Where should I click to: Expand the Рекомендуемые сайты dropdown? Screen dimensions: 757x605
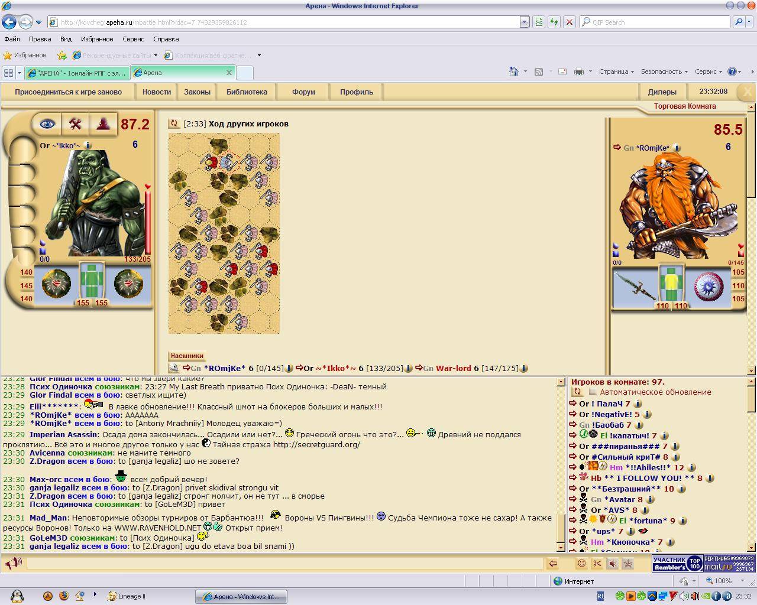coord(156,56)
